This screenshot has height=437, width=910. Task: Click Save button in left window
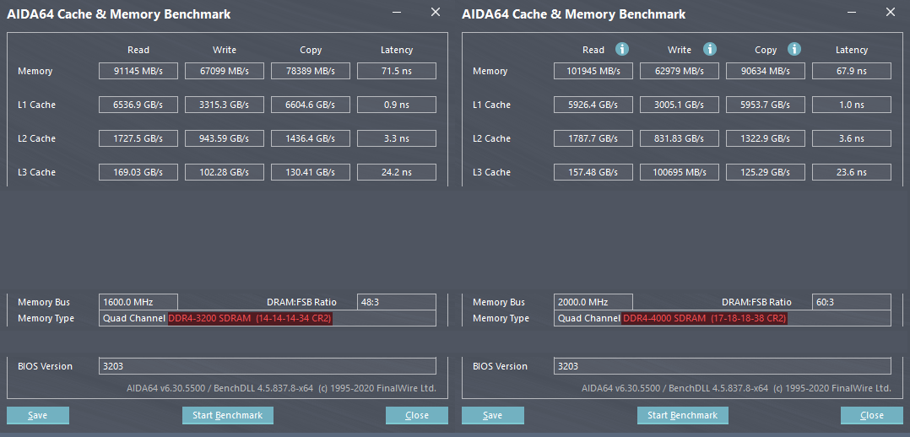pyautogui.click(x=38, y=415)
